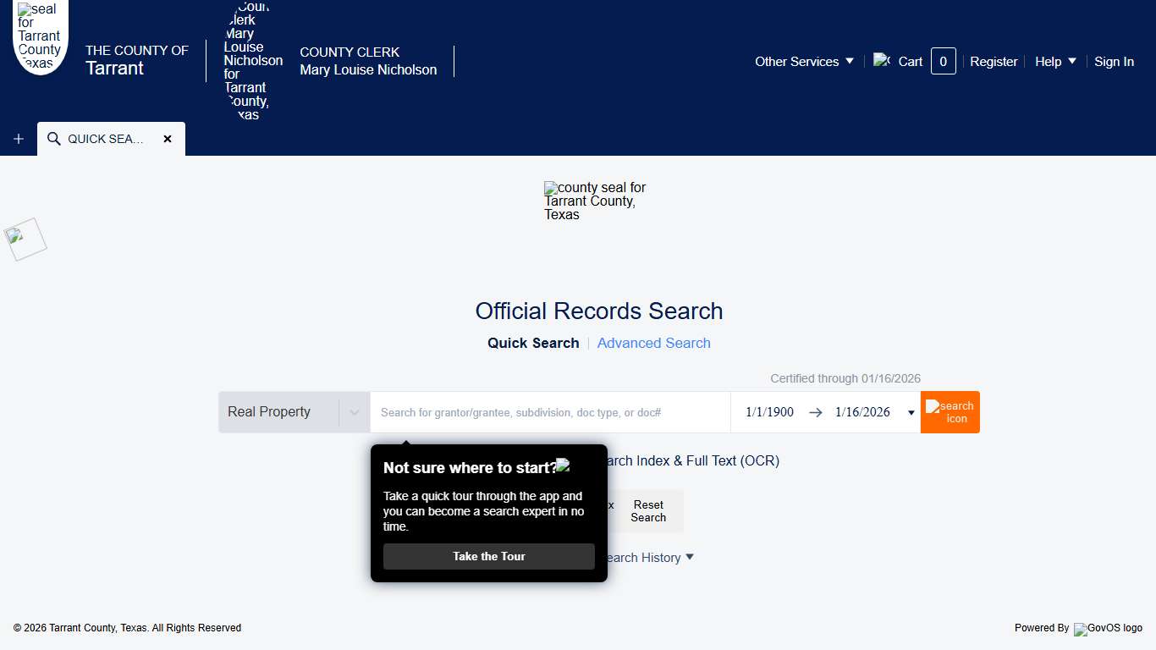Screen dimensions: 1156x650
Task: Expand the Search History section
Action: tap(648, 558)
